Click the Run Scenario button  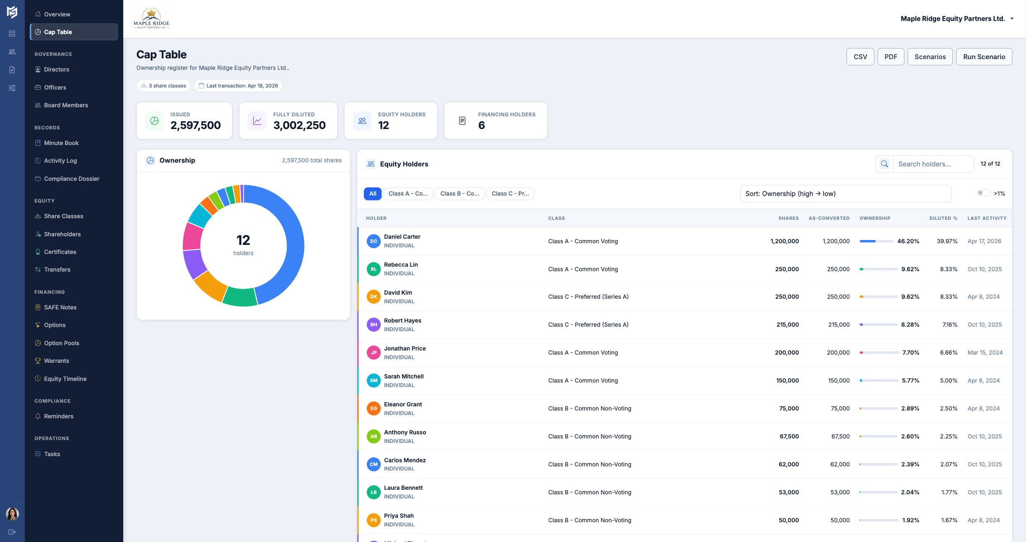pos(984,56)
